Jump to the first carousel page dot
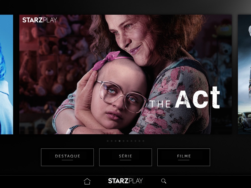This screenshot has height=188, width=251. click(x=108, y=141)
